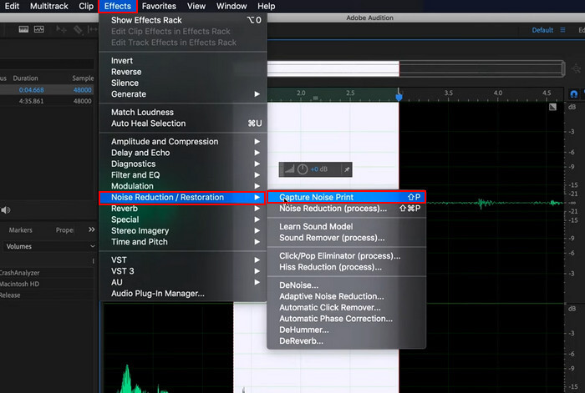This screenshot has height=393, width=585.
Task: Click the zoom magnifier icon beside navigator
Action: tap(576, 69)
